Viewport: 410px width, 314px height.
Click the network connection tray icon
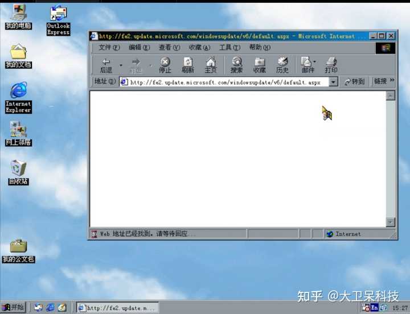[384, 308]
